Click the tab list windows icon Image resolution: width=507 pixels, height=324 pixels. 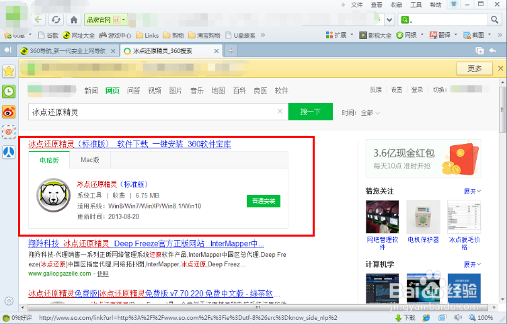[x=479, y=51]
